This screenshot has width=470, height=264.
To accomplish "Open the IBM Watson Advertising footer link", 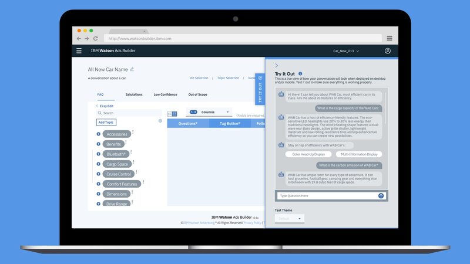I will [199, 223].
